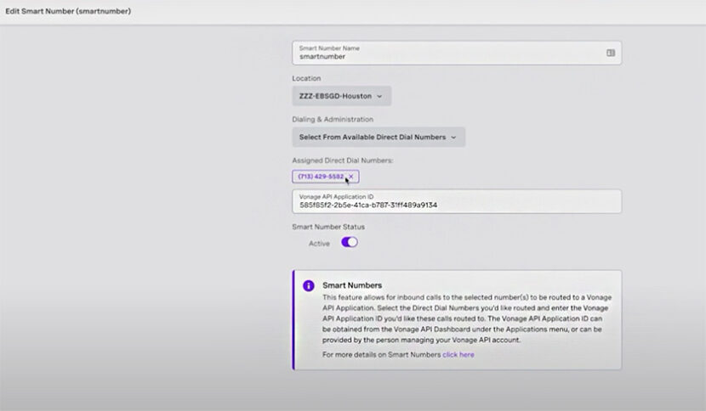Image resolution: width=706 pixels, height=411 pixels.
Task: Expand Select From Available Direct Dial Numbers
Action: point(378,137)
